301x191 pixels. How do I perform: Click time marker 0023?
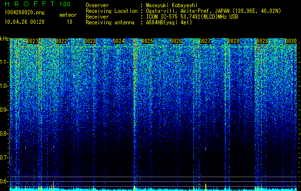pos(90,41)
